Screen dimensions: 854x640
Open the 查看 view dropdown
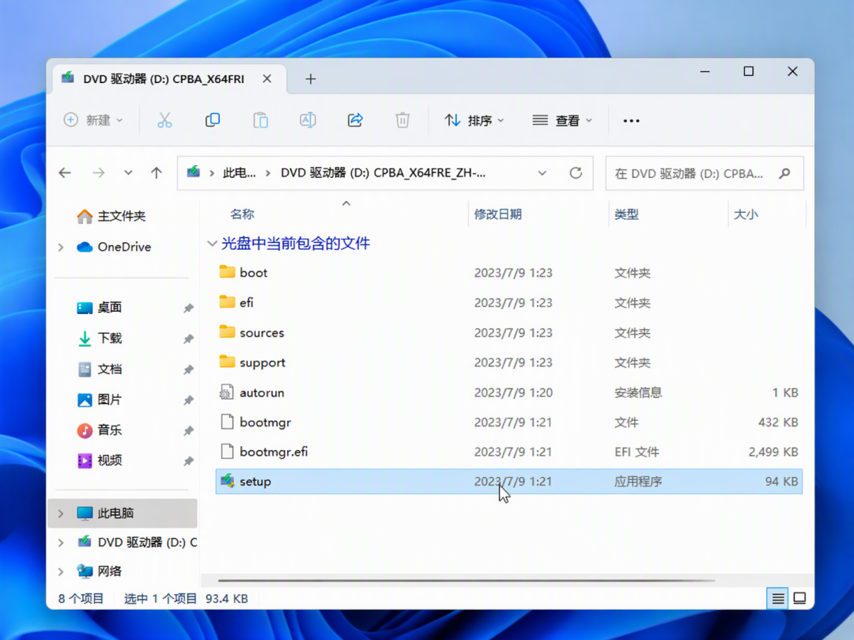point(562,119)
